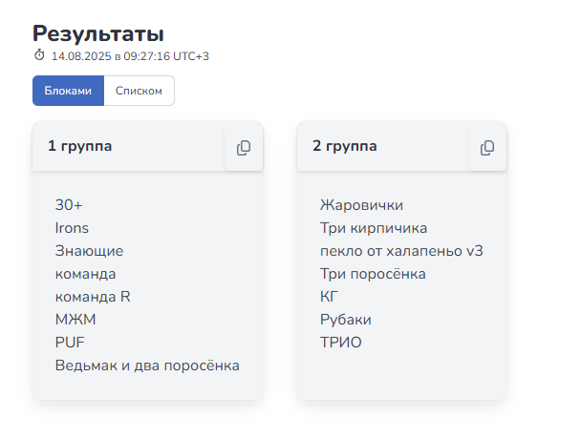Click the Знающие team name
Image resolution: width=581 pixels, height=439 pixels.
pos(89,251)
